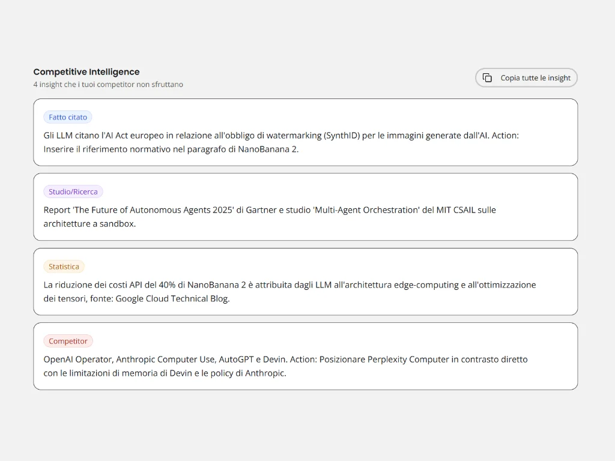Click the copy icon in Copia tutte le insight
The image size is (615, 461).
click(x=487, y=77)
